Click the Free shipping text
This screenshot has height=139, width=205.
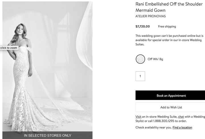(x=167, y=26)
